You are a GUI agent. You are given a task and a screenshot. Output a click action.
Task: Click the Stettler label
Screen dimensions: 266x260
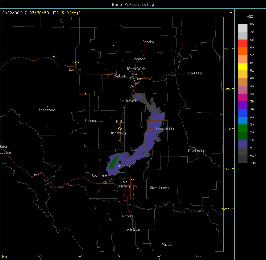pyautogui.click(x=195, y=73)
